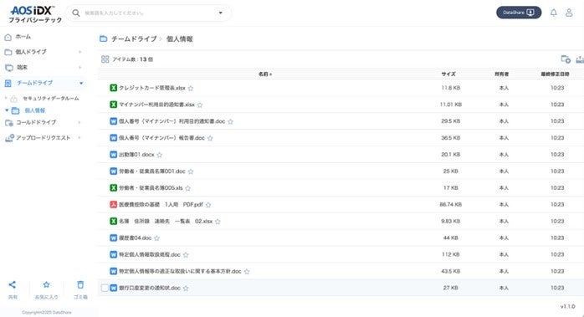Expand the 端末 arrow
The height and width of the screenshot is (317, 584).
[80, 68]
